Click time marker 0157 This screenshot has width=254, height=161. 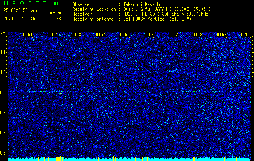(x=173, y=35)
